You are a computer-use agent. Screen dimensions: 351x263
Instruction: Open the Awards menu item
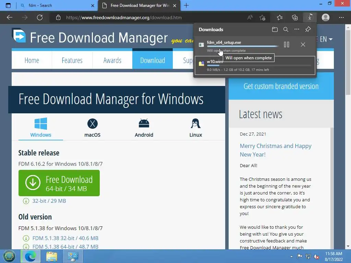click(112, 60)
